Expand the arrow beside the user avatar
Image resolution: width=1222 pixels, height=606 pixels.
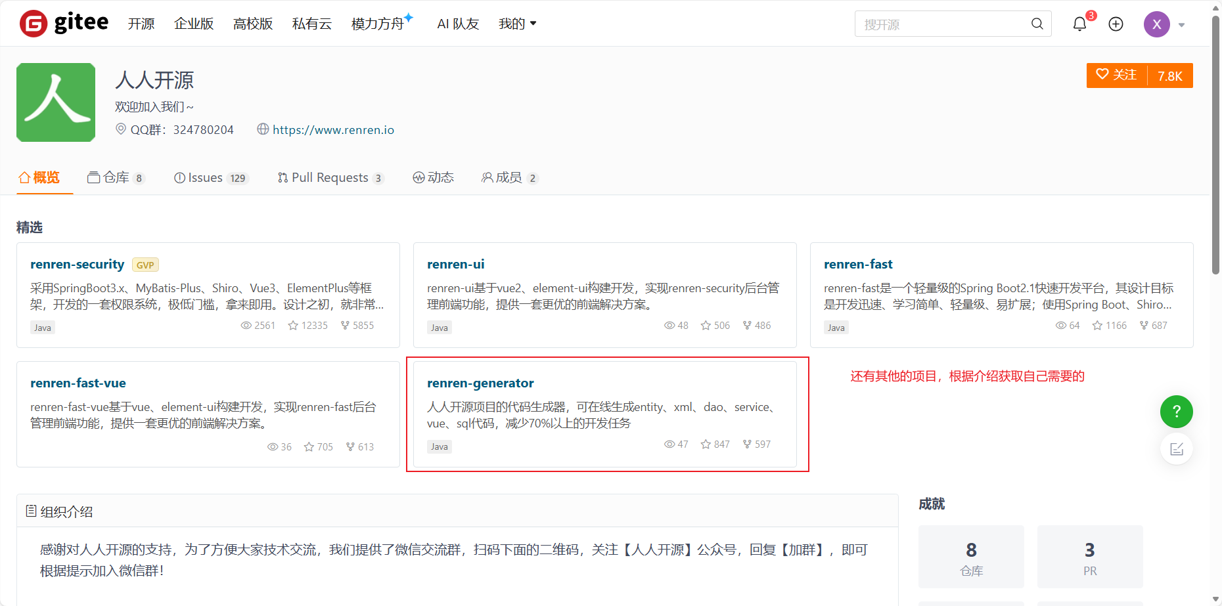click(x=1181, y=25)
